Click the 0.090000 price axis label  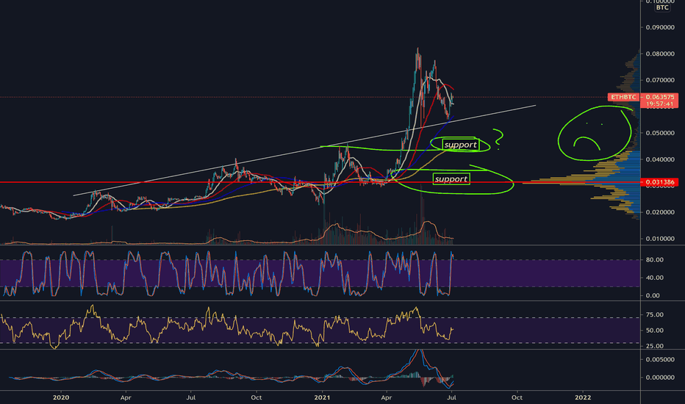(660, 27)
